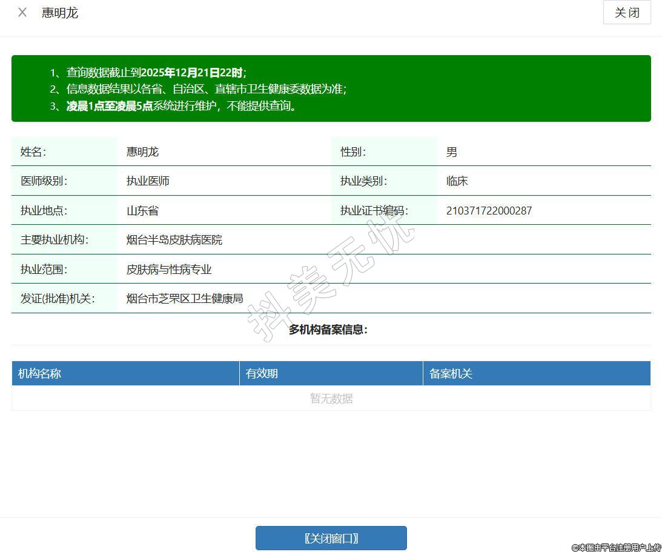The height and width of the screenshot is (552, 662).
Task: Click the 多机构备案信息 section heading
Action: pyautogui.click(x=328, y=330)
